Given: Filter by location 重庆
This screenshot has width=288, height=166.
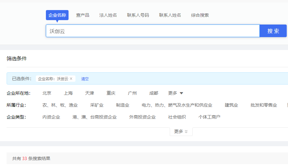Looking at the screenshot, I should pos(111,93).
